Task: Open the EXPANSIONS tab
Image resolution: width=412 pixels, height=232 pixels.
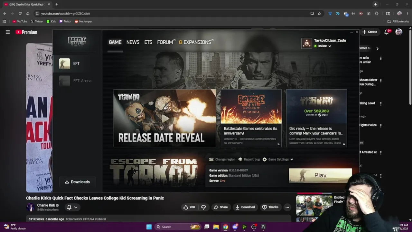Action: (x=196, y=42)
